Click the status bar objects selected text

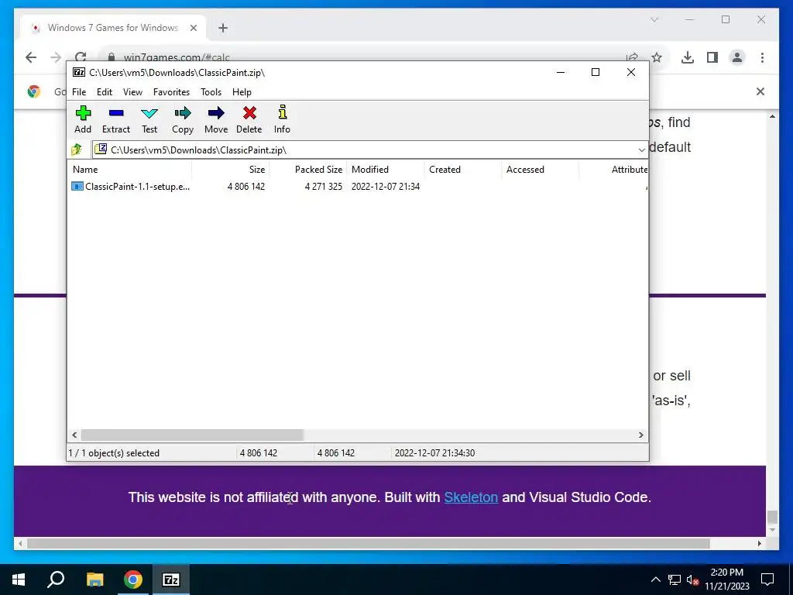(x=114, y=453)
